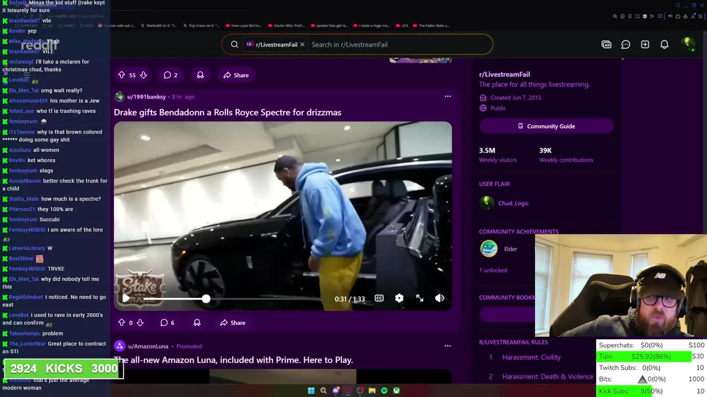
Task: Give an award to the top post
Action: (x=201, y=75)
